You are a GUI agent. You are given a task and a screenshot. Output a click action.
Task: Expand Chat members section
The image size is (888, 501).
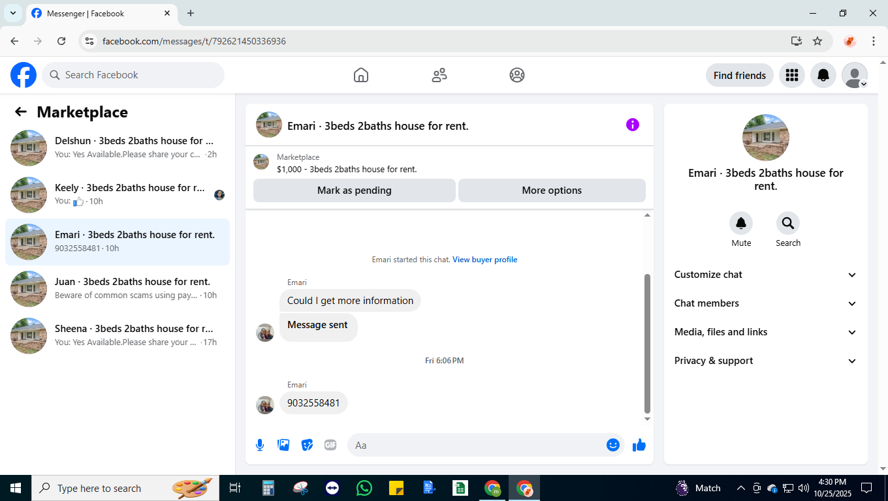pyautogui.click(x=766, y=303)
